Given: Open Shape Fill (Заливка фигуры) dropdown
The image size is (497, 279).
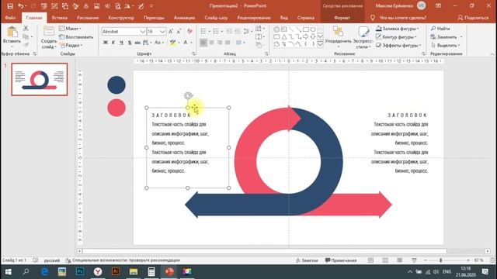Looking at the screenshot, I should pos(397,29).
